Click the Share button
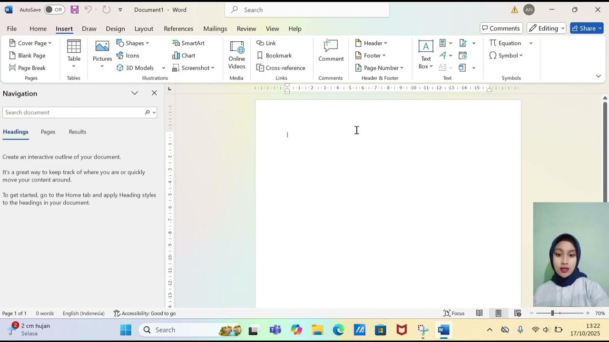 (x=587, y=28)
